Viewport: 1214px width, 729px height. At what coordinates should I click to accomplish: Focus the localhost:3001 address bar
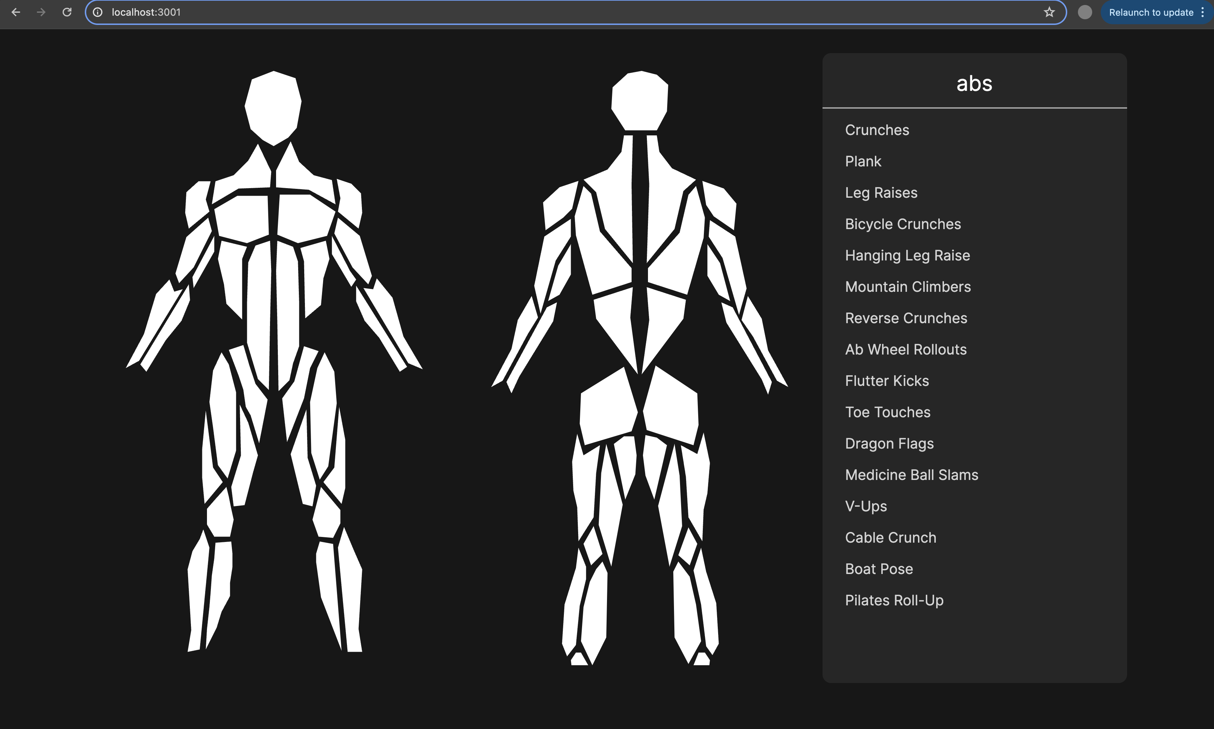540,12
